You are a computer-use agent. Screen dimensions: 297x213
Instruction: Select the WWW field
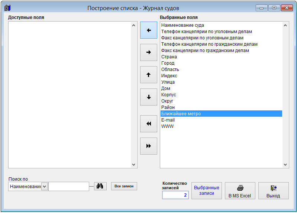221,126
